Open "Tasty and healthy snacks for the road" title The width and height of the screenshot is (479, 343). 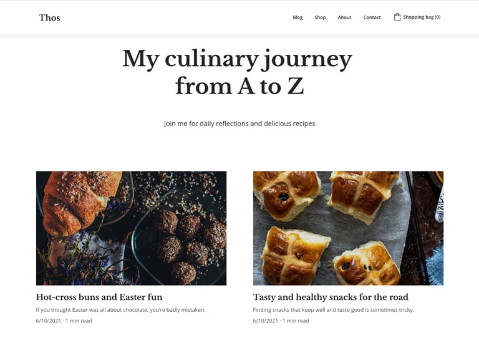pyautogui.click(x=331, y=297)
